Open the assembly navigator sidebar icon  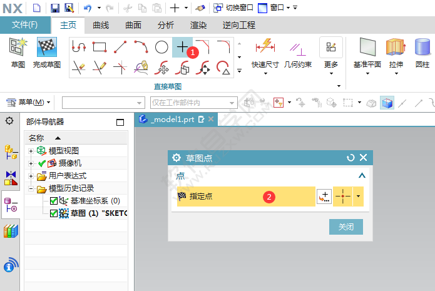11,152
